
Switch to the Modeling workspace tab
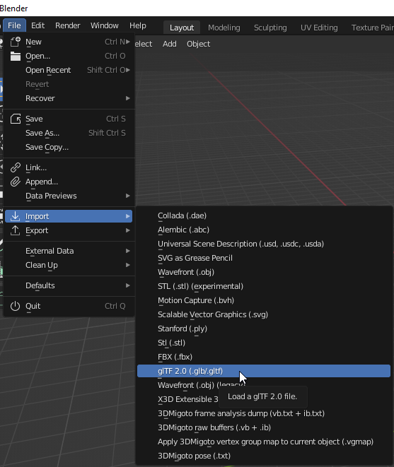pos(224,28)
